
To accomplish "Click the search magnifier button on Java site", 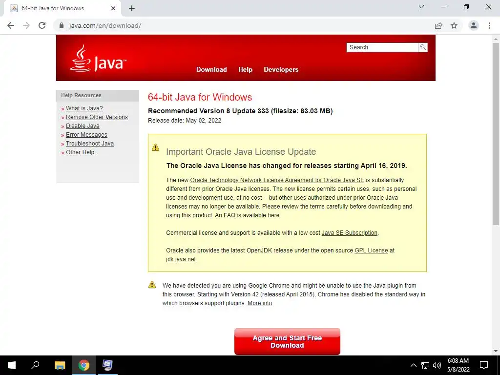I will (423, 47).
